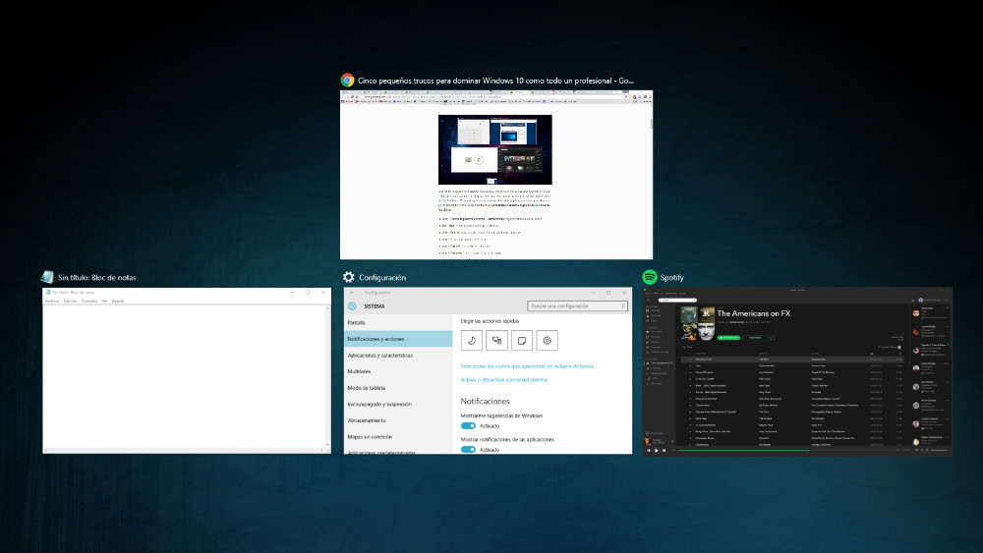Click inside Notepad's blank text area

(x=184, y=376)
